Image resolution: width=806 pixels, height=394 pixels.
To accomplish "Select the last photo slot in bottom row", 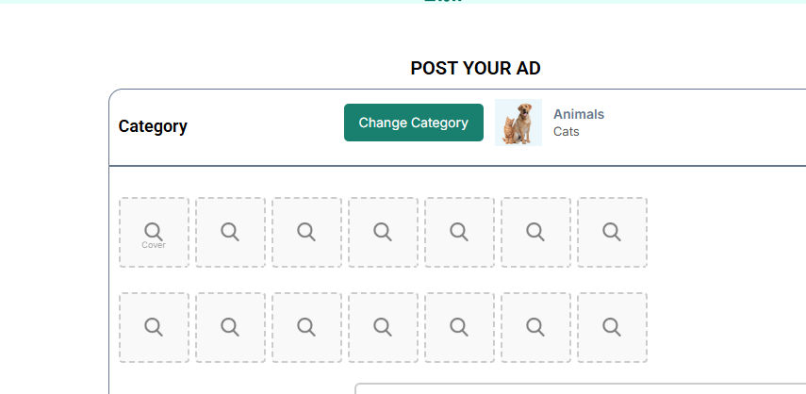I will [612, 327].
